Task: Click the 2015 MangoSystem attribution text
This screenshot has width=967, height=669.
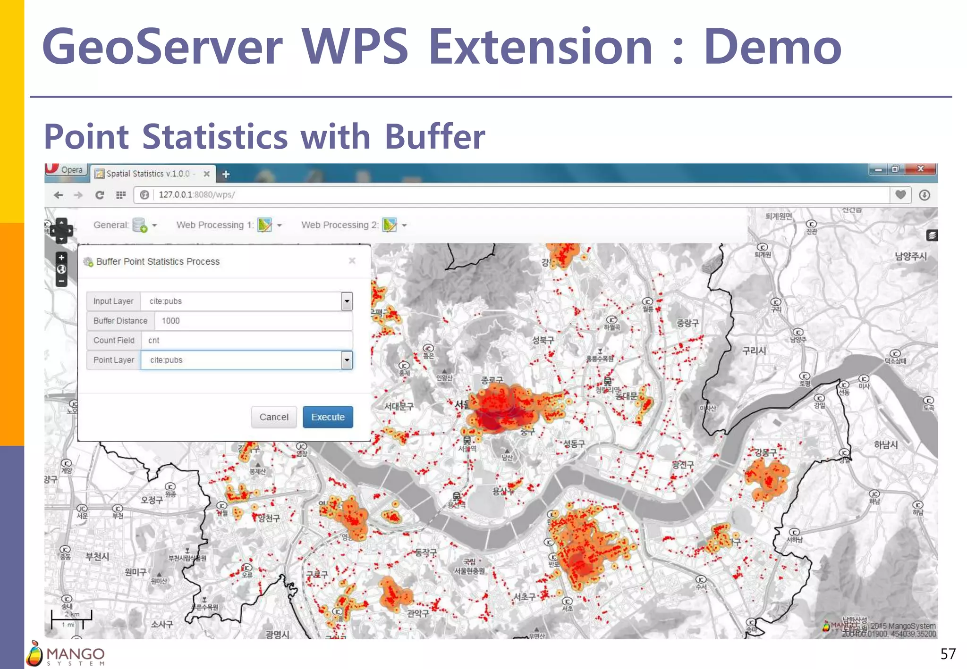Action: click(903, 626)
